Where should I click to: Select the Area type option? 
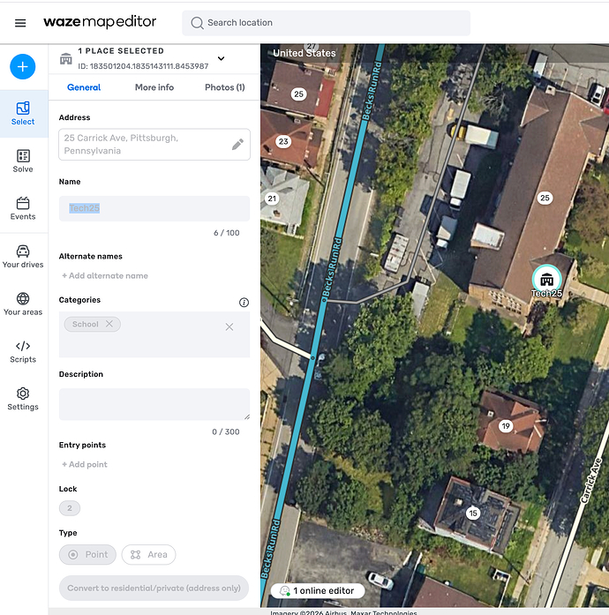[x=148, y=555]
